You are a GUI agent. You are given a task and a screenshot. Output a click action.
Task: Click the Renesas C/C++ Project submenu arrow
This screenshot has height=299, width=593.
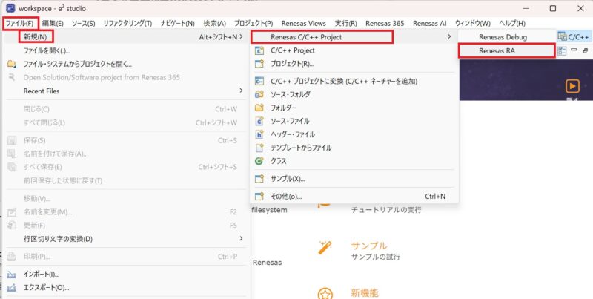pyautogui.click(x=449, y=36)
